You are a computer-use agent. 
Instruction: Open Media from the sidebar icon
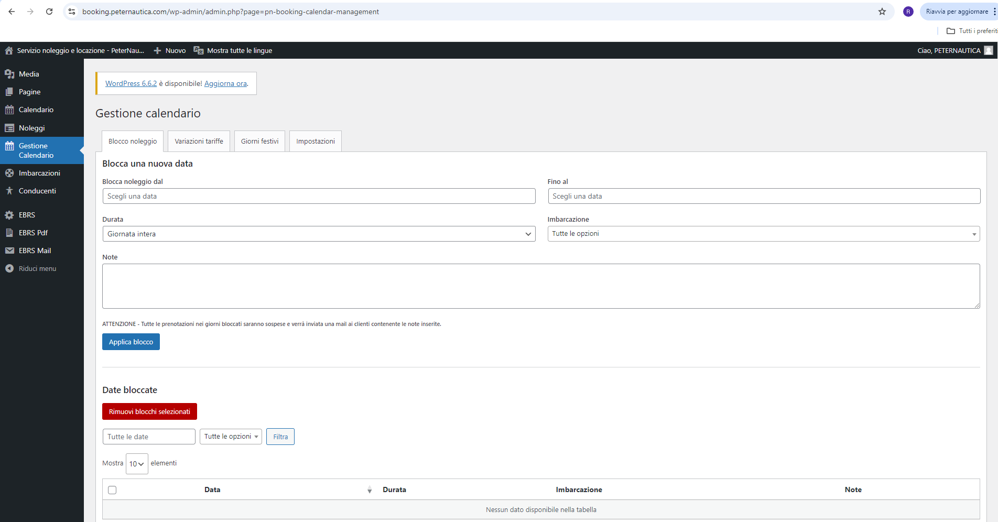9,74
